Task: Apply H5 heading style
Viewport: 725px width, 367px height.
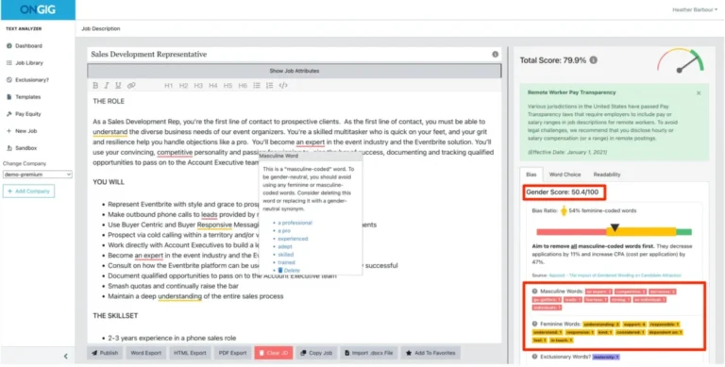Action: click(228, 86)
